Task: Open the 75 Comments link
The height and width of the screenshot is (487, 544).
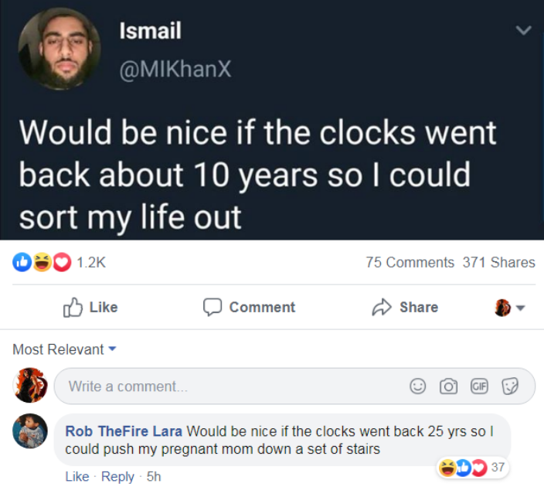Action: point(410,262)
